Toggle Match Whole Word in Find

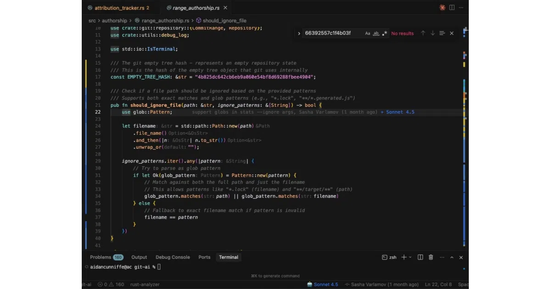pyautogui.click(x=376, y=33)
